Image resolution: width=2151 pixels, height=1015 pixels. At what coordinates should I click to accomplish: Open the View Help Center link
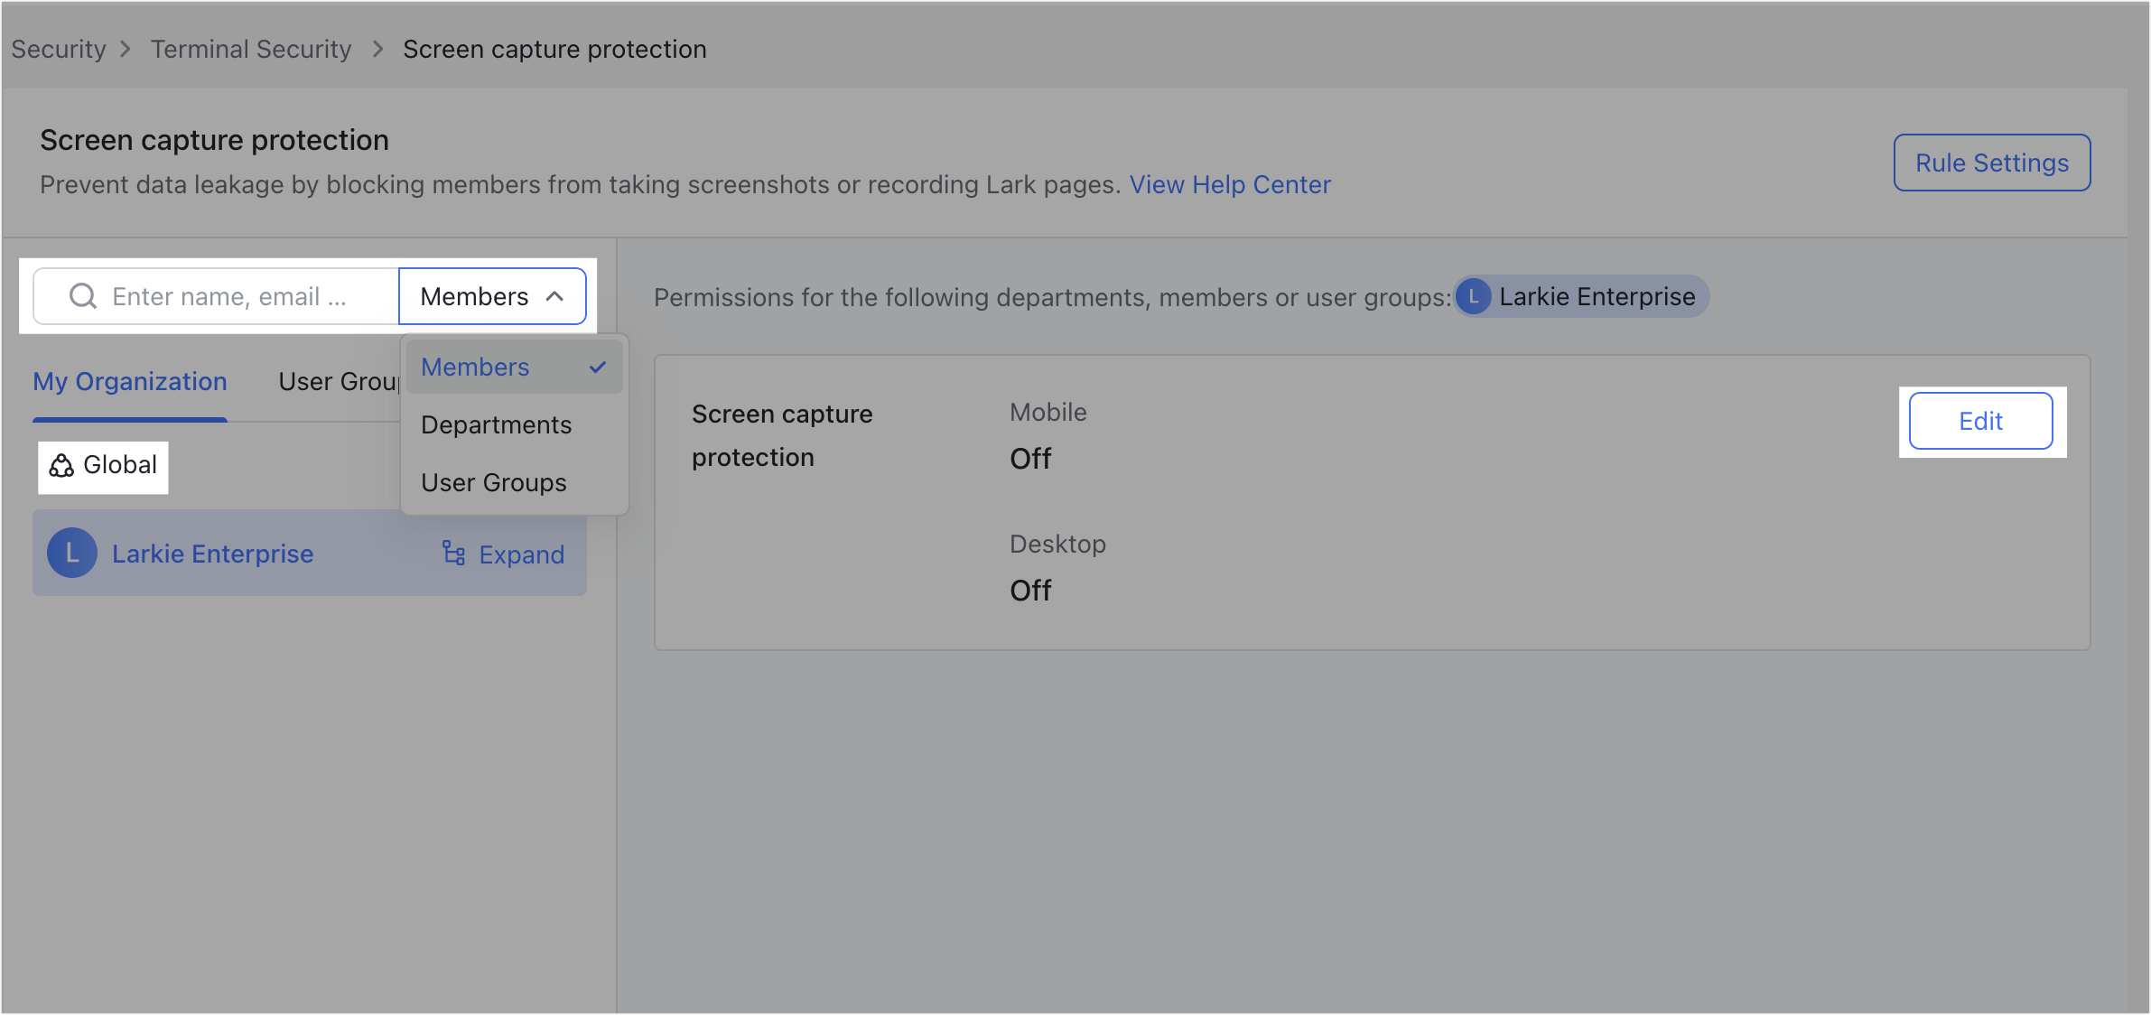(x=1230, y=184)
